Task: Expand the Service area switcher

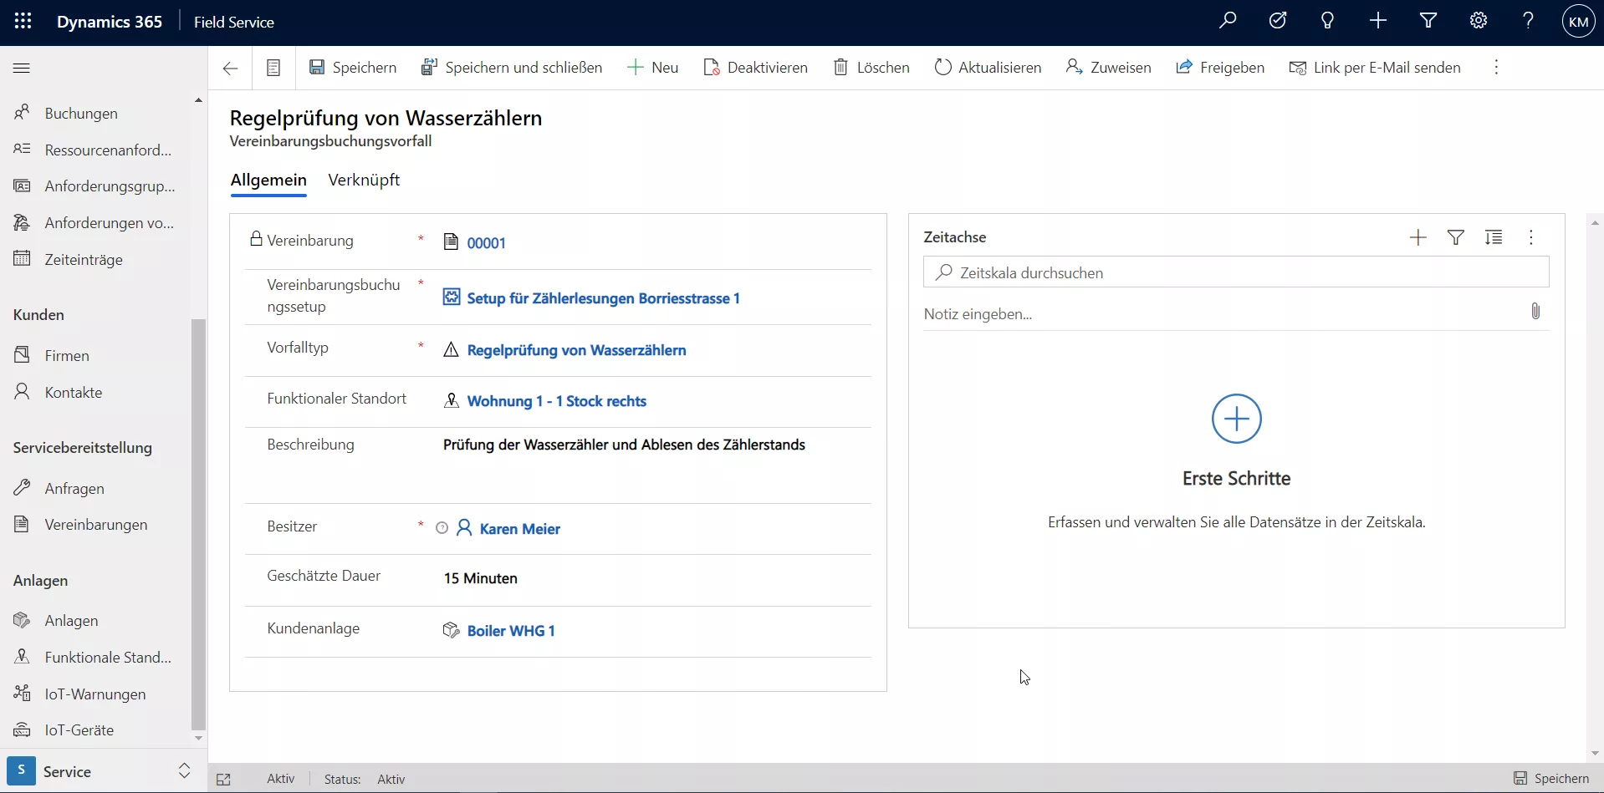Action: tap(184, 771)
